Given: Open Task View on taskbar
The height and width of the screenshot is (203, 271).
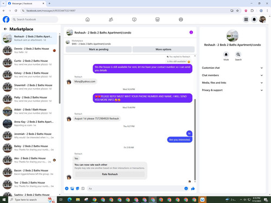Looking at the screenshot, I should [x=61, y=200].
